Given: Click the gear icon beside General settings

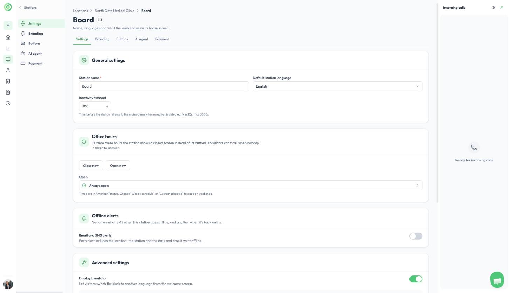Looking at the screenshot, I should pos(84,60).
